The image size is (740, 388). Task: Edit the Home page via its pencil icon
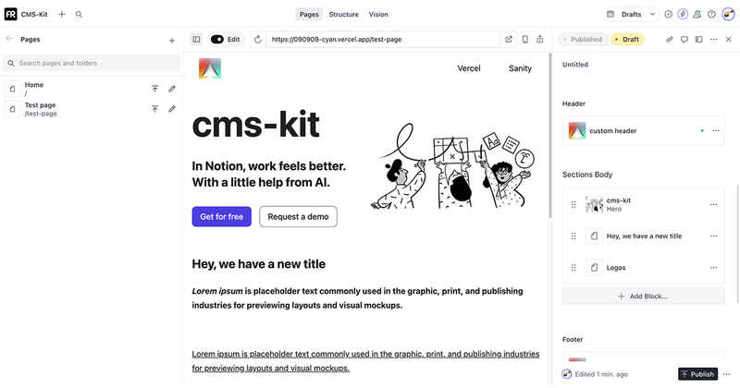[x=172, y=89]
